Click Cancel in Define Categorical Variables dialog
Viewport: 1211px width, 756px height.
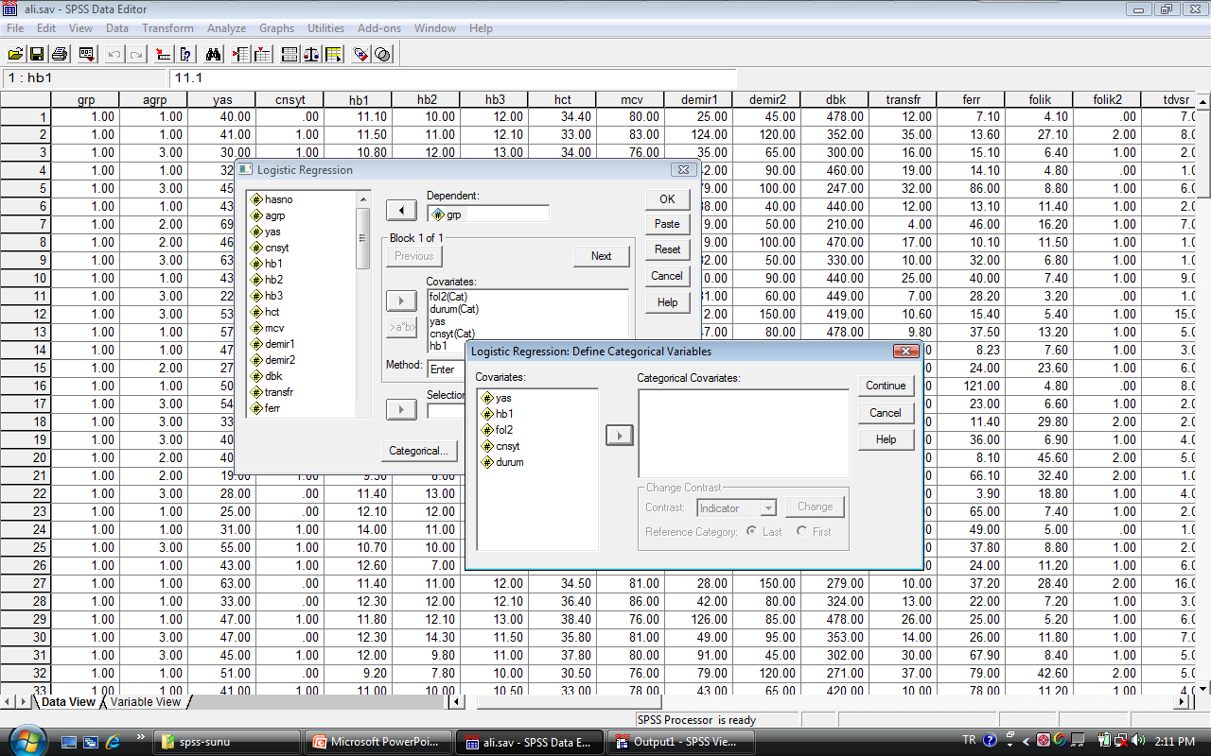[x=886, y=413]
